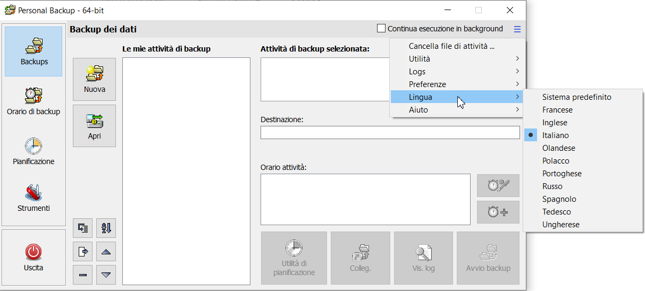Click the export task arrow icon
Image resolution: width=645 pixels, height=291 pixels.
click(82, 251)
